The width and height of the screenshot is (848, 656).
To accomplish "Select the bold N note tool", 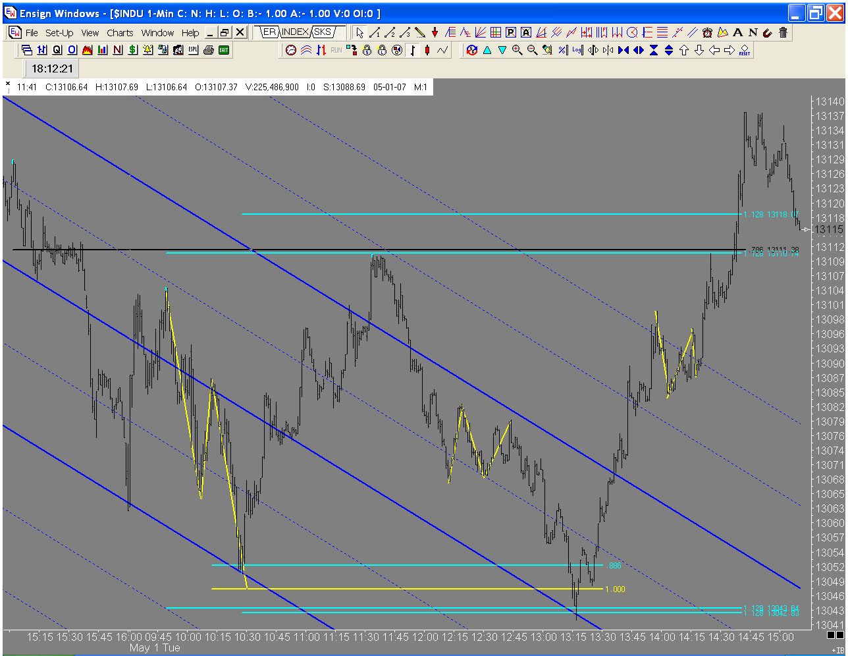I will click(753, 32).
